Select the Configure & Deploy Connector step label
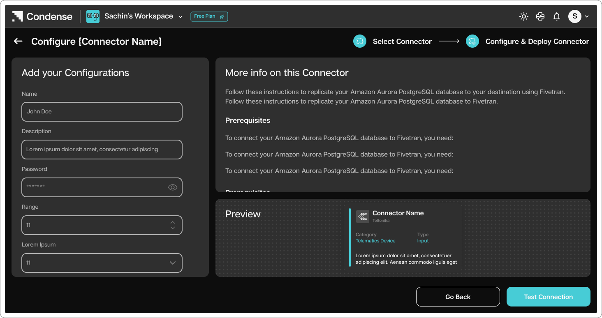 [x=537, y=41]
